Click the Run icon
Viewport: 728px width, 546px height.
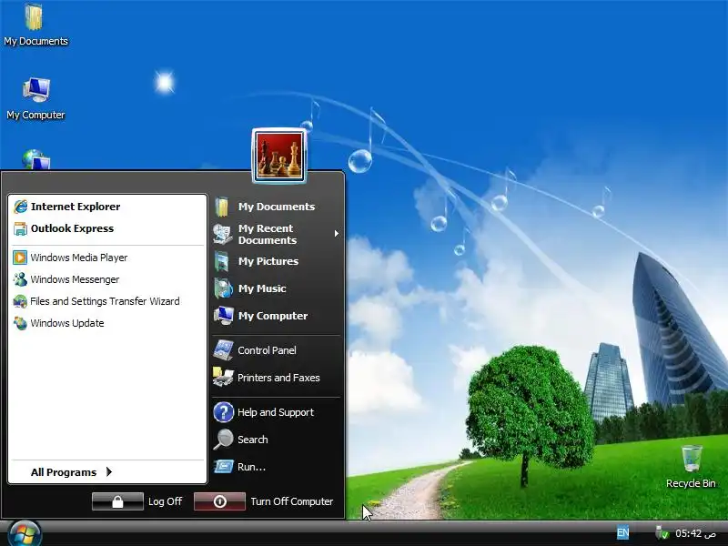[x=223, y=466]
